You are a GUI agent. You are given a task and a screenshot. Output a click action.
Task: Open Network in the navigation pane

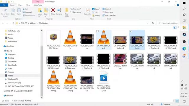click(x=8, y=96)
